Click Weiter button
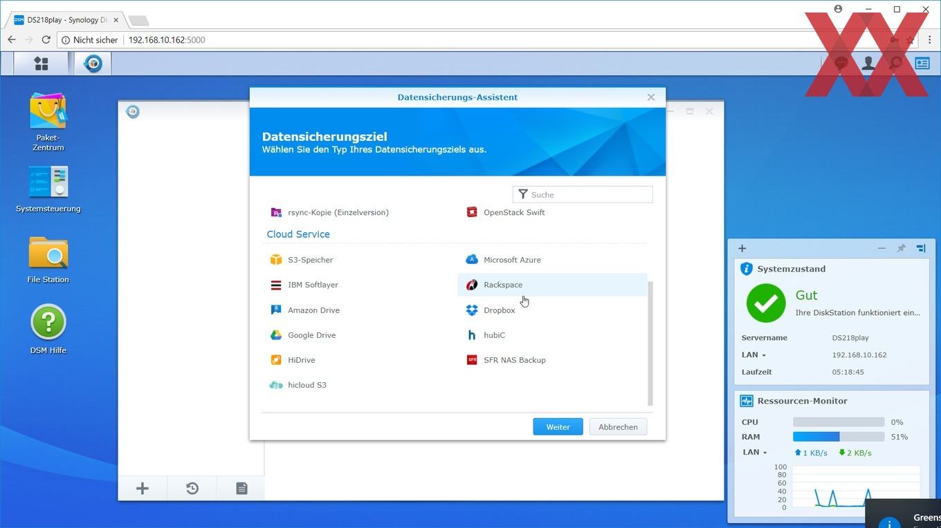Viewport: 941px width, 528px height. (558, 427)
